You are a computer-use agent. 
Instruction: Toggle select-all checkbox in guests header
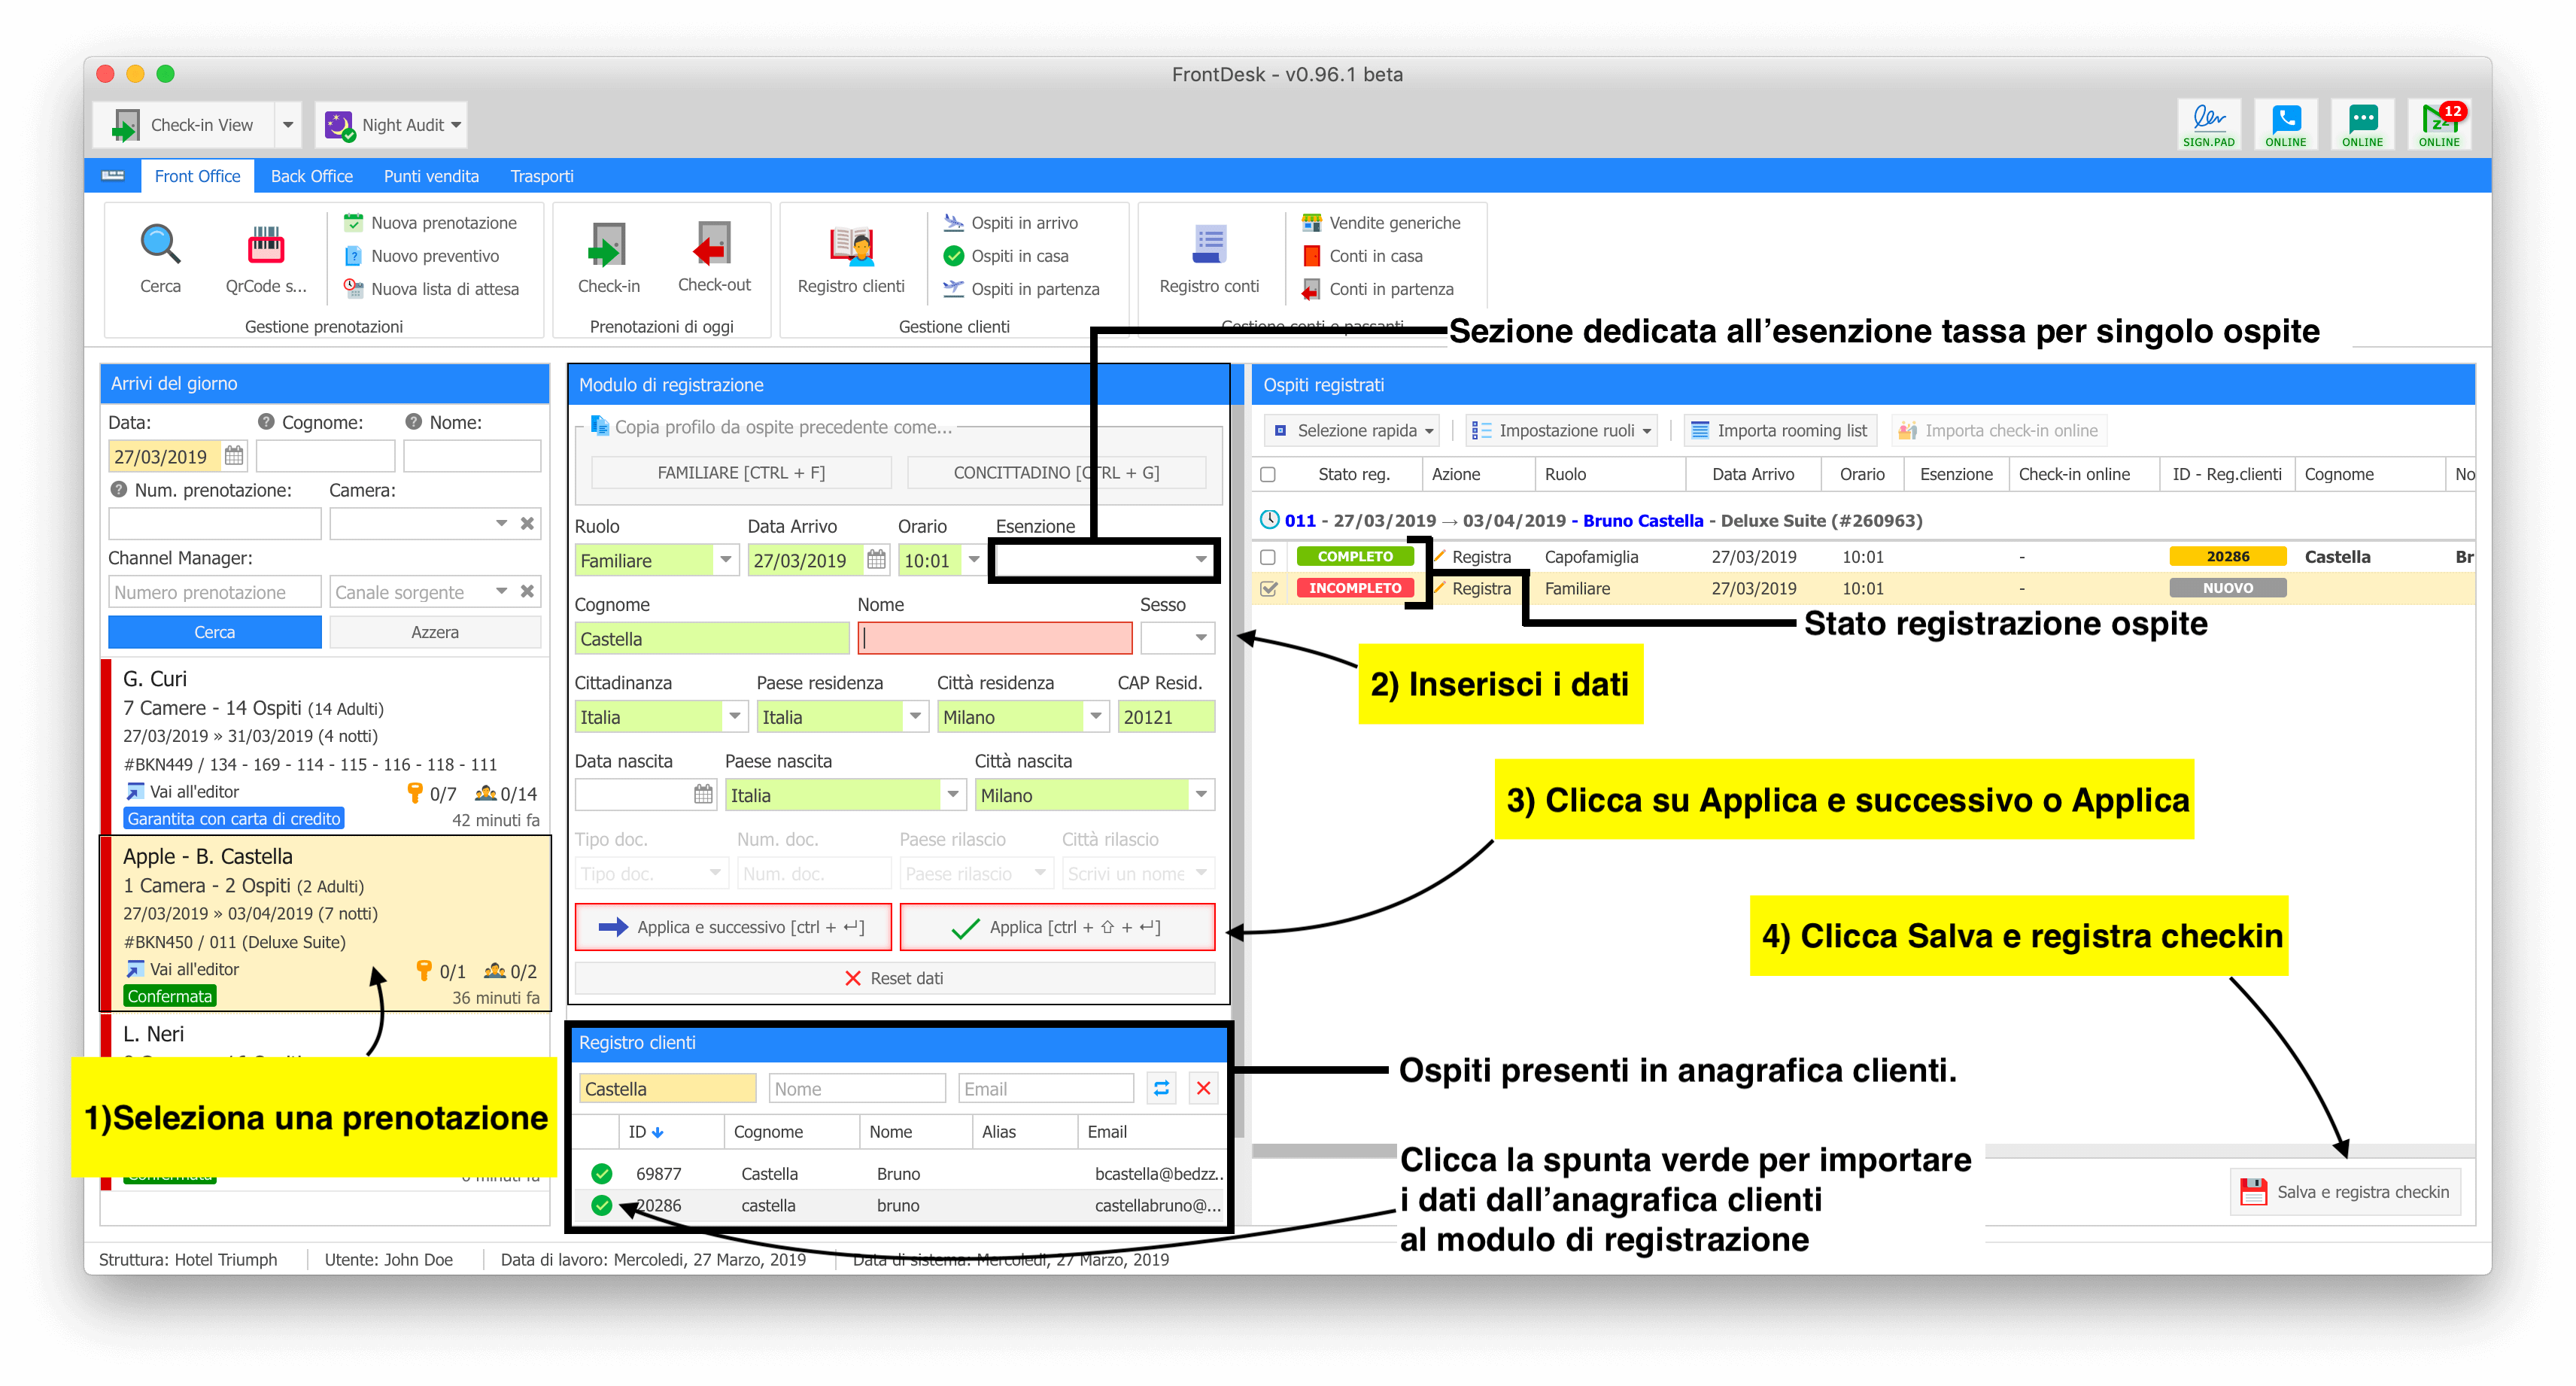point(1268,475)
